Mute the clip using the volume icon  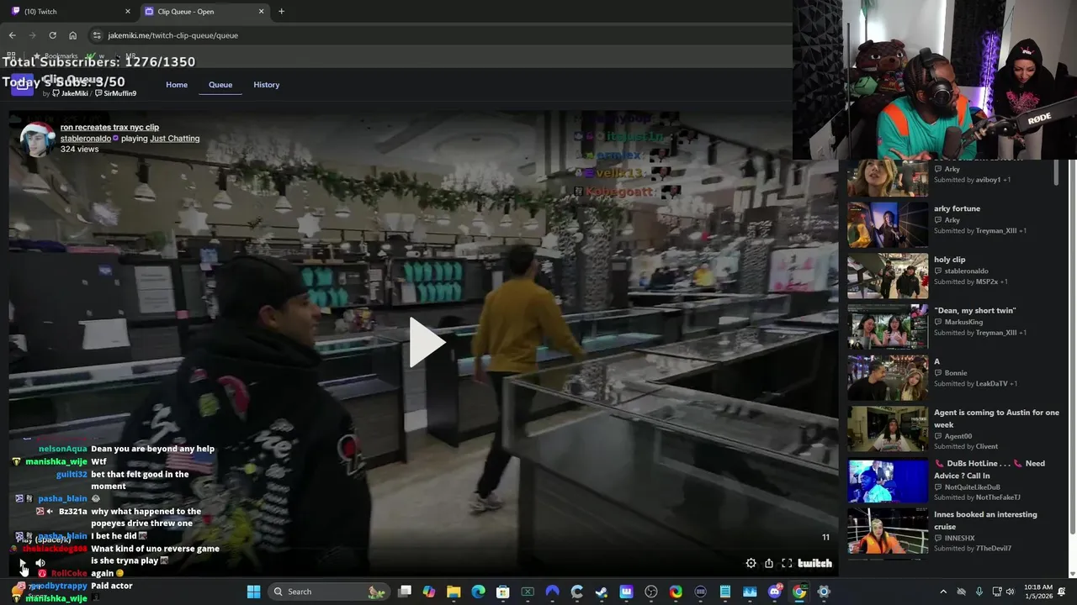pos(40,563)
